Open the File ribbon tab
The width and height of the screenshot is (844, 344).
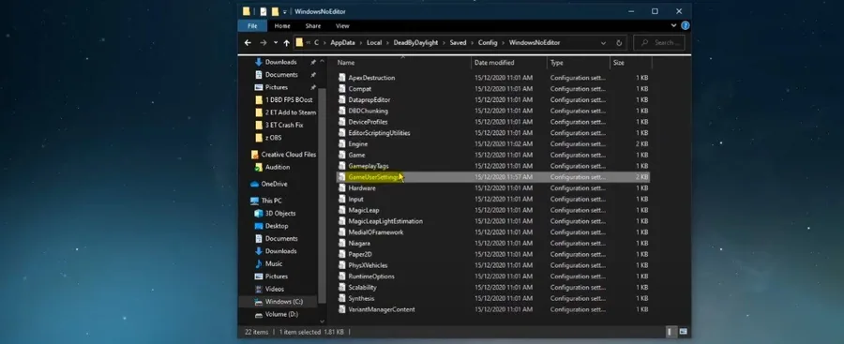(x=252, y=26)
